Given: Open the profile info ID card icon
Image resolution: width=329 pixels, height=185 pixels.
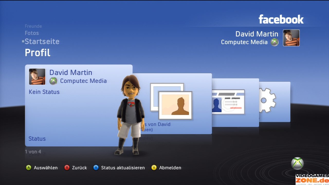Looking at the screenshot, I should tap(228, 102).
